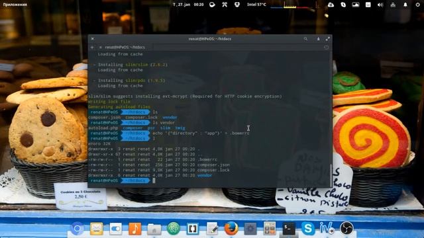Click the download arrow icon in terminal header
This screenshot has width=424, height=238.
tap(318, 39)
